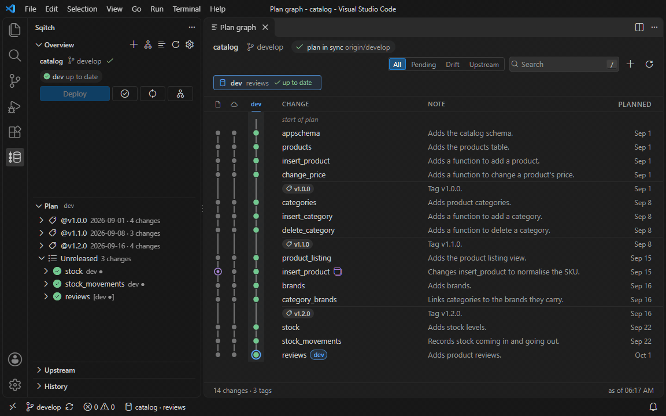This screenshot has width=666, height=416.
Task: Switch filter to Upstream
Action: point(484,65)
